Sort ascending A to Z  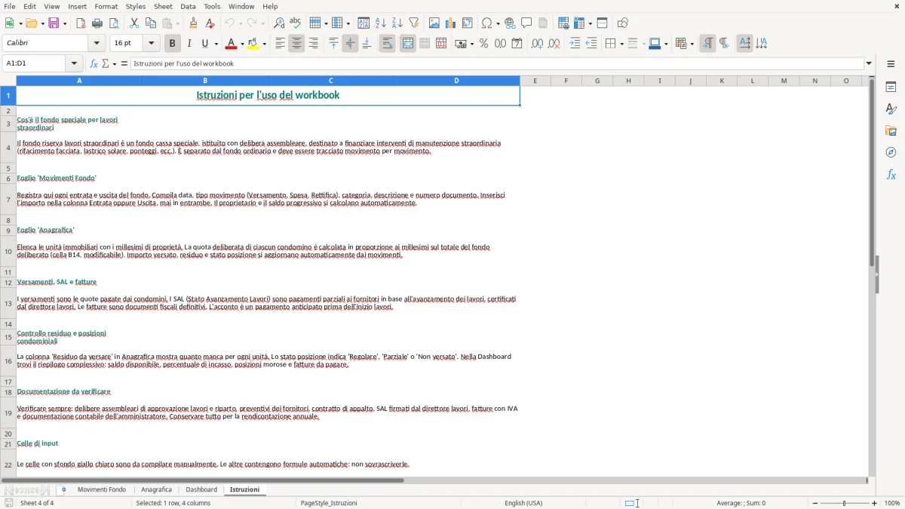[x=381, y=23]
